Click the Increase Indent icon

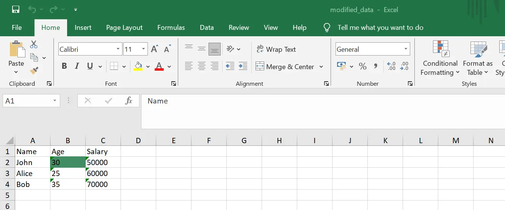243,66
